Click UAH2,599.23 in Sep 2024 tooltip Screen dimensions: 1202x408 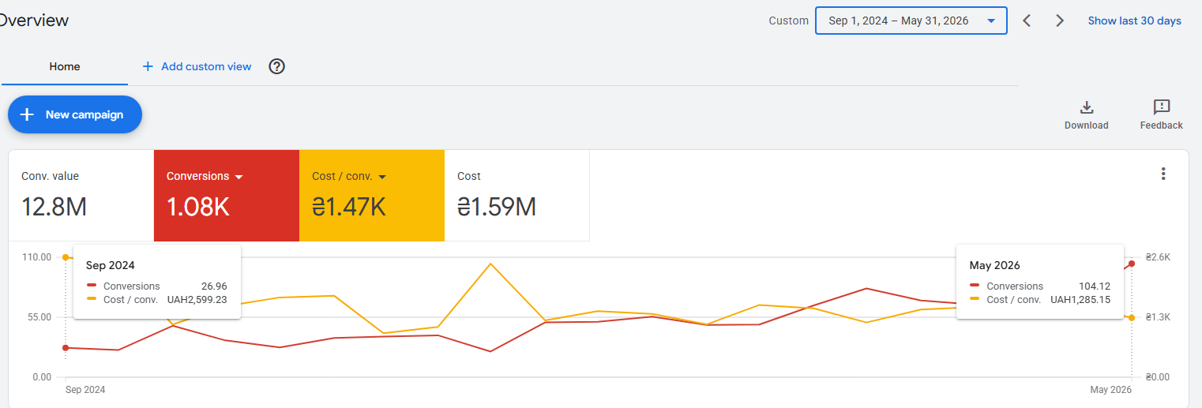[x=197, y=300]
